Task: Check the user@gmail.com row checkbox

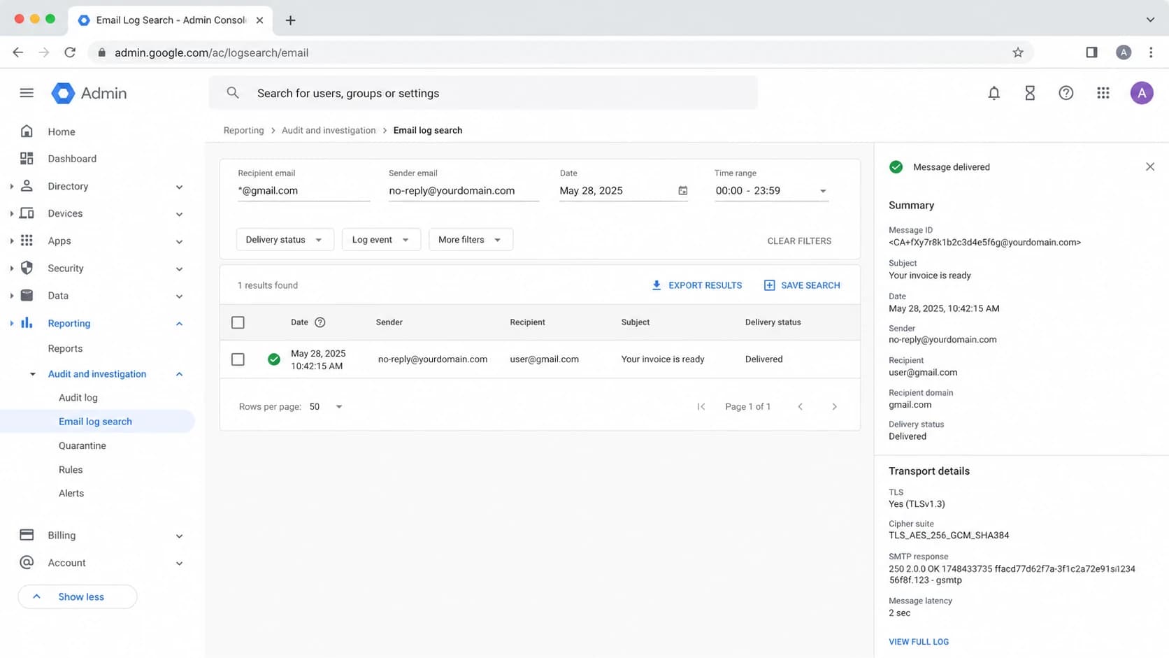Action: [x=238, y=359]
